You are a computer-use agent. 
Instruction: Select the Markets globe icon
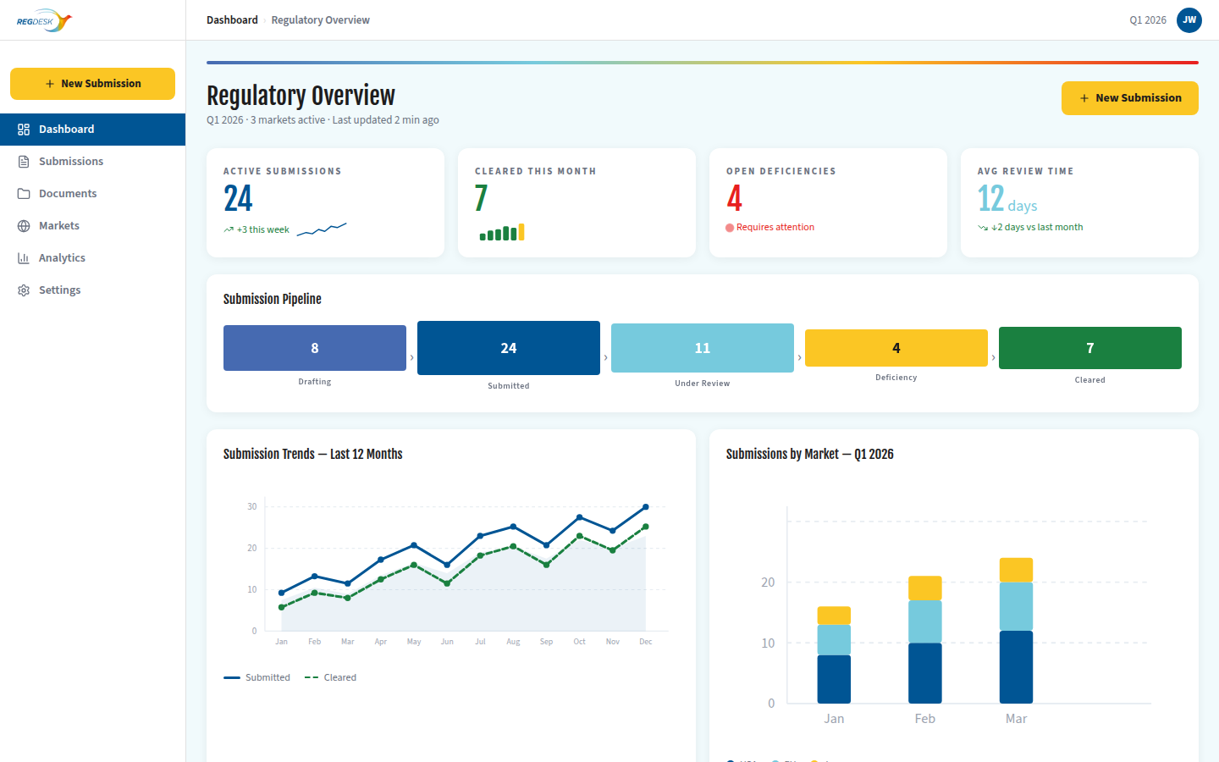(x=24, y=225)
